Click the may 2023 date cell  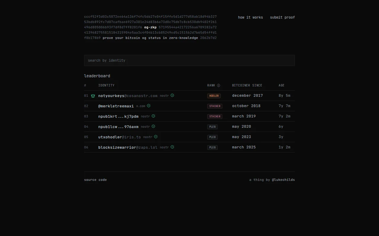[242, 137]
